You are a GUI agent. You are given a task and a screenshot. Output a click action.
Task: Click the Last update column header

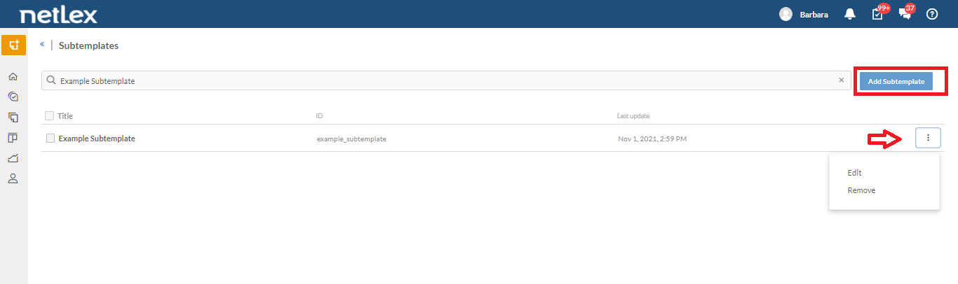(x=634, y=116)
